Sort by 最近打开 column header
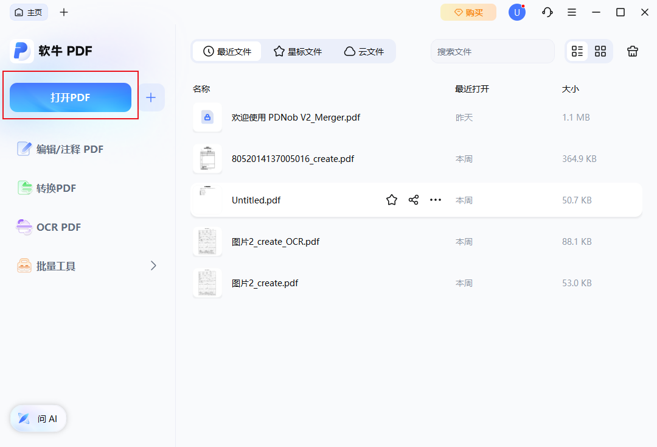 click(472, 89)
